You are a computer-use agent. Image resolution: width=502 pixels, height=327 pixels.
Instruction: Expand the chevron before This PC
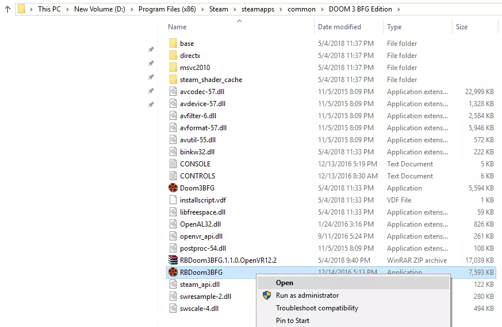31,9
